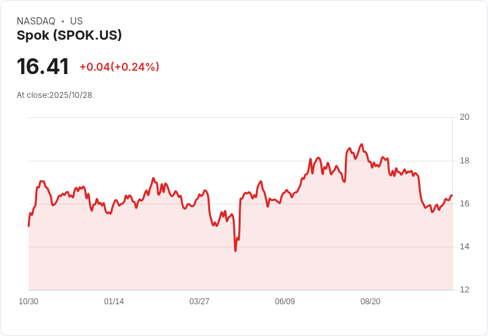Viewport: 488px width, 336px height.
Task: Click the 12 price axis label
Action: pyautogui.click(x=464, y=290)
